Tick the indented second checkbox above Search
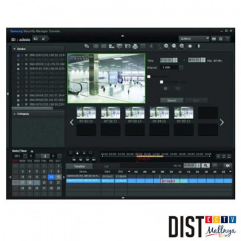Screen dimensions: 241x241 tap(161, 82)
